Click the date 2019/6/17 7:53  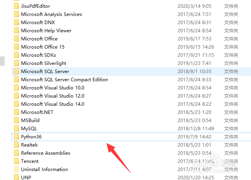click(x=194, y=39)
